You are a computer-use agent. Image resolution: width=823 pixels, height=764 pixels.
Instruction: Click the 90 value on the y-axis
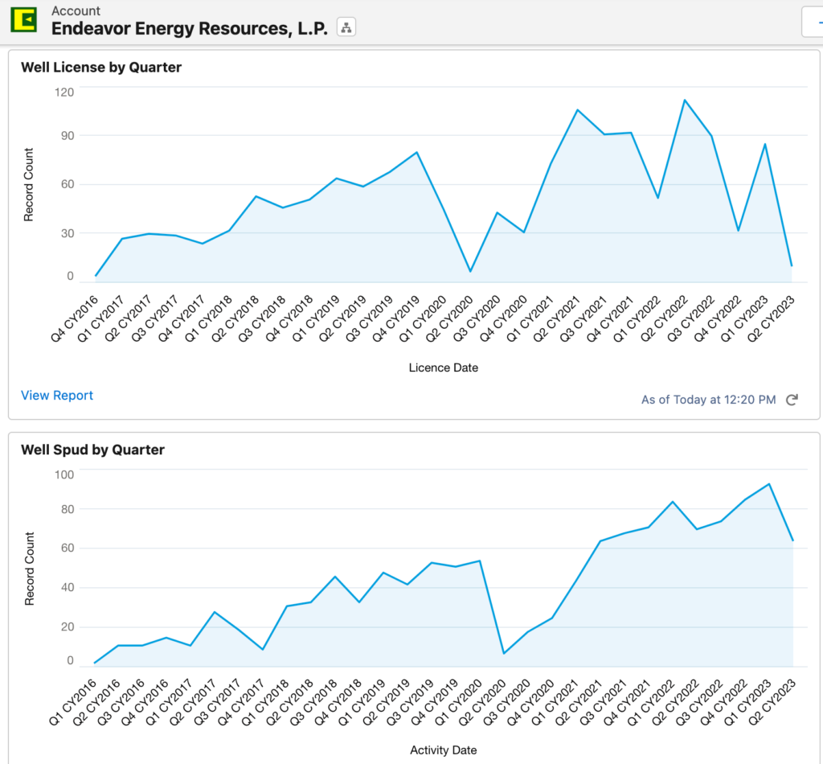pos(68,135)
